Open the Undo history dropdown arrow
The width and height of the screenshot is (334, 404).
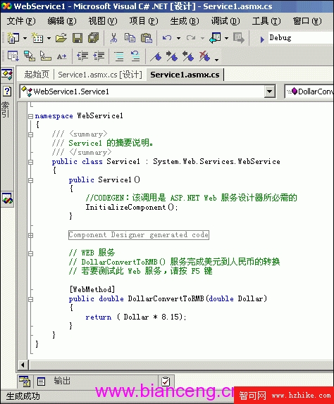(x=178, y=39)
